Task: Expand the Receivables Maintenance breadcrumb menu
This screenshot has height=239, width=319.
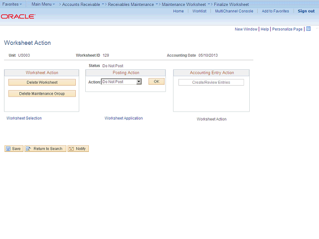Action: coord(157,4)
